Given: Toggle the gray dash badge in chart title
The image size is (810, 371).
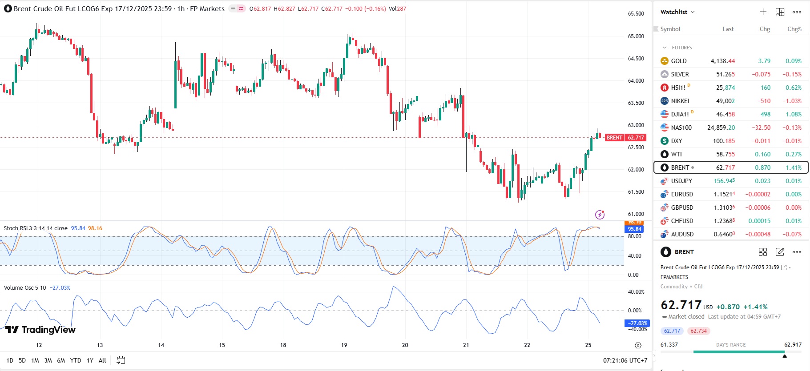Looking at the screenshot, I should [x=233, y=8].
